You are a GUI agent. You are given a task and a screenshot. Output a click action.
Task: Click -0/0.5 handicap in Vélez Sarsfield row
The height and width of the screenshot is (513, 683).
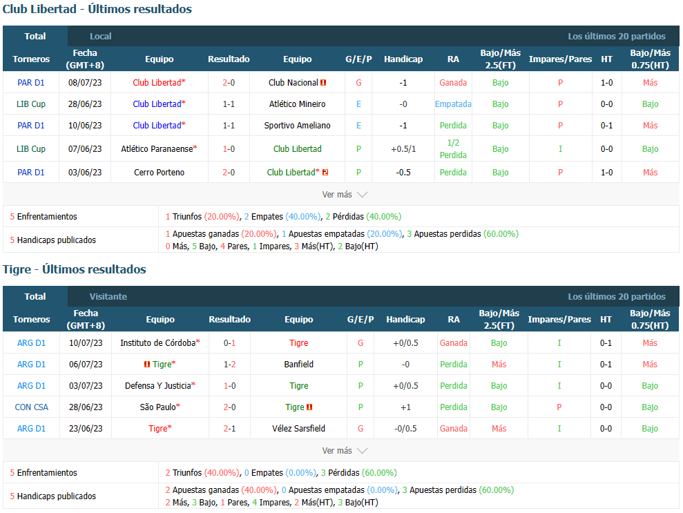pos(405,429)
